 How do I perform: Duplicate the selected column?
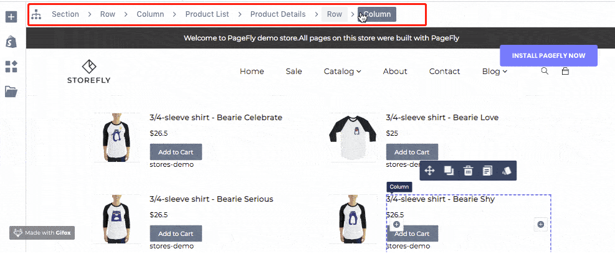click(449, 171)
